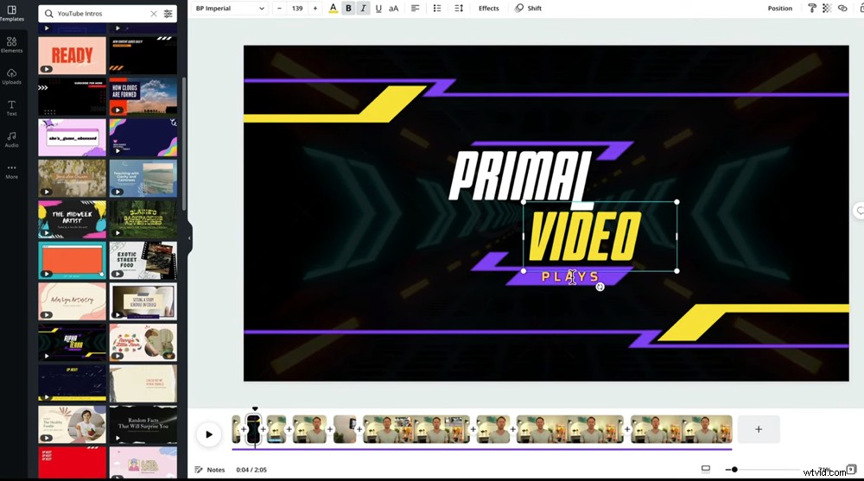The height and width of the screenshot is (481, 864).
Task: Click the rotate handle below VIDEO text
Action: 600,287
